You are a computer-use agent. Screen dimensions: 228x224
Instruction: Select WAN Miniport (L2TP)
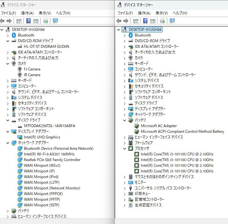point(42,182)
